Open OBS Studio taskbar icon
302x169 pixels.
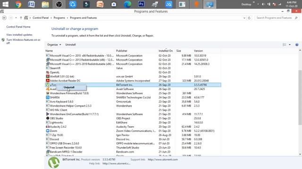click(x=59, y=4)
